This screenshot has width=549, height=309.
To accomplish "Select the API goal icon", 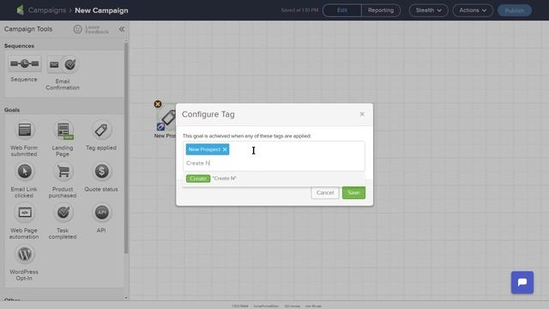I will pyautogui.click(x=101, y=213).
